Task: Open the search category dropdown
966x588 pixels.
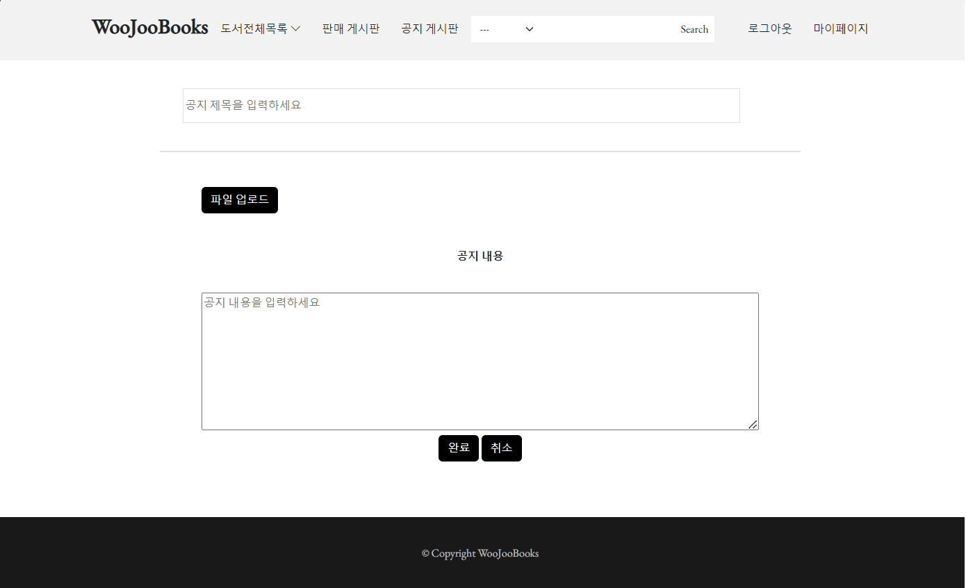Action: [506, 29]
